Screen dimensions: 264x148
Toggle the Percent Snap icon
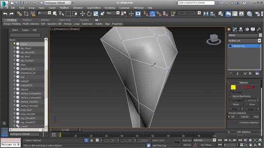click(x=159, y=14)
